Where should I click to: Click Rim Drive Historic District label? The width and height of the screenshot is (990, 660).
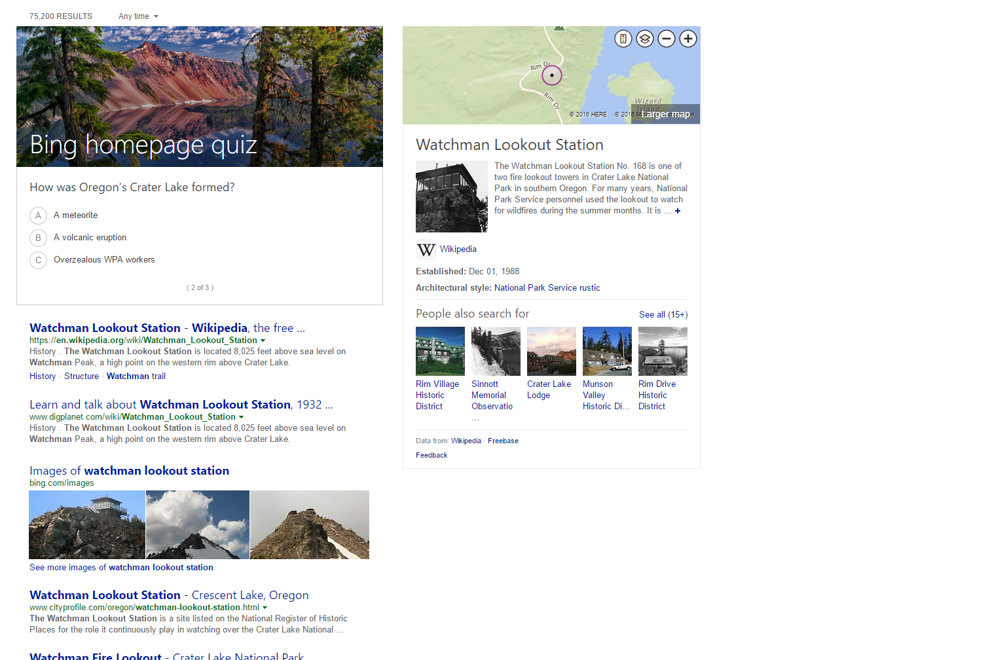coord(657,395)
